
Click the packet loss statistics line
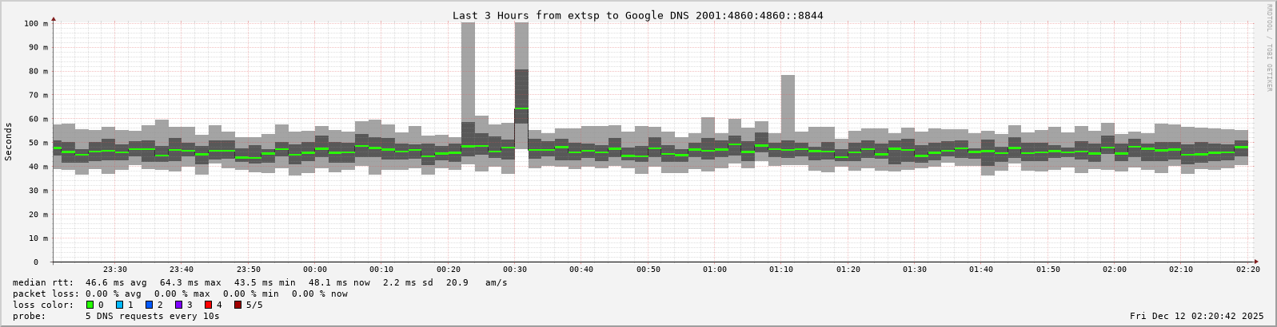180,294
